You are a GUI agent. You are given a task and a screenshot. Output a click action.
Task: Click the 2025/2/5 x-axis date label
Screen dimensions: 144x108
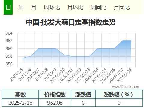point(16,75)
